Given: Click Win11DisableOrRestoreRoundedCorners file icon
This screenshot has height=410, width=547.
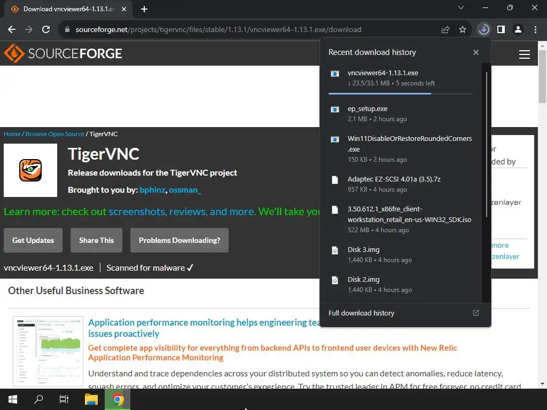Looking at the screenshot, I should pyautogui.click(x=335, y=139).
